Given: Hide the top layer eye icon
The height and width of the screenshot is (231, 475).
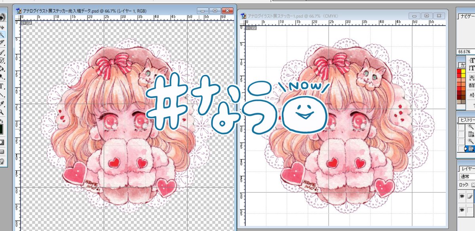Looking at the screenshot, I should pyautogui.click(x=462, y=196).
